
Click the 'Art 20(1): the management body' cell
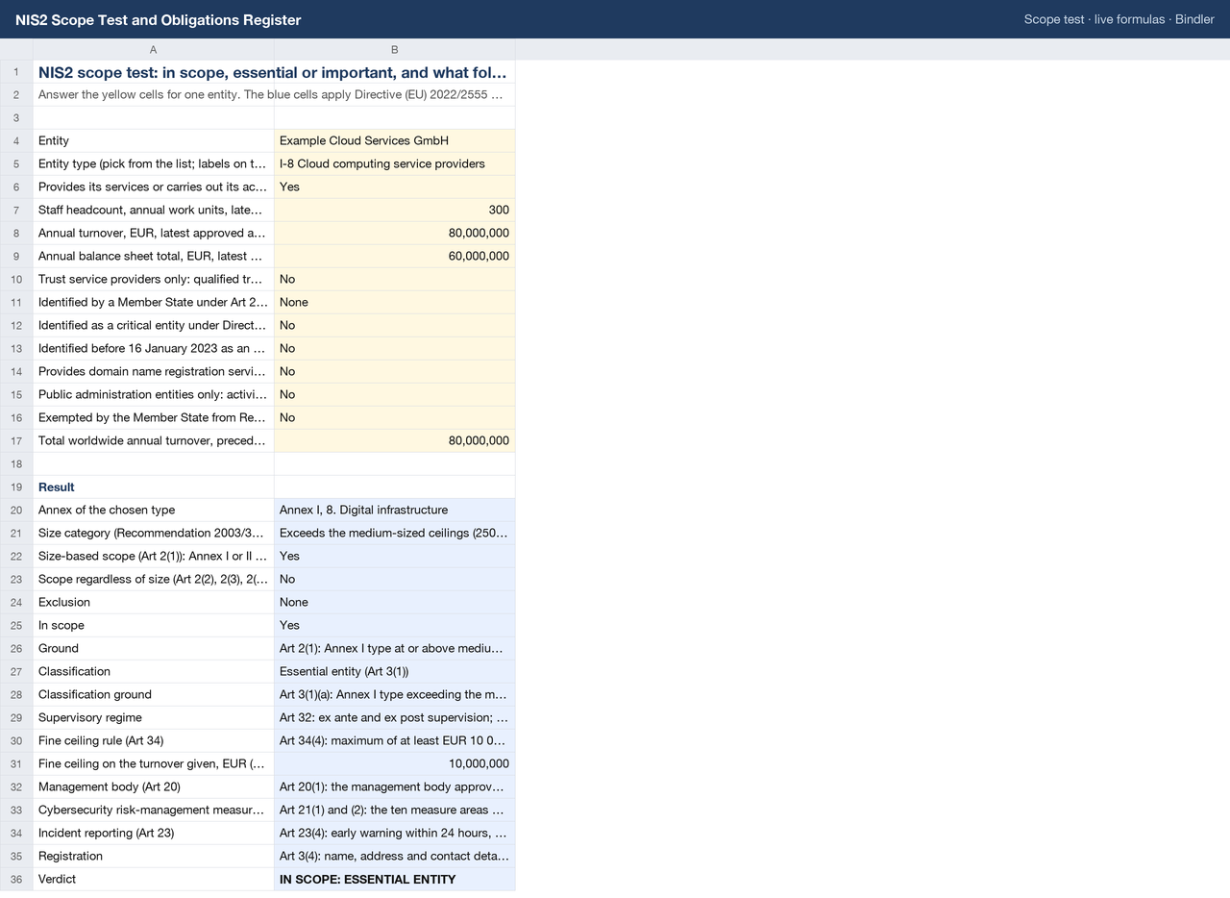coord(395,786)
